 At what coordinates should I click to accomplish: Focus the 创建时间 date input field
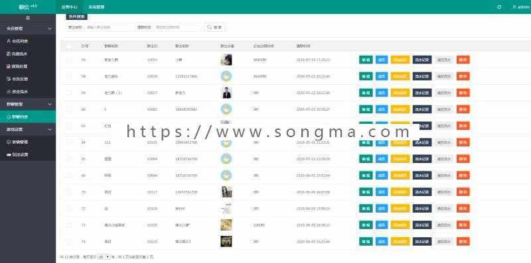pyautogui.click(x=177, y=27)
